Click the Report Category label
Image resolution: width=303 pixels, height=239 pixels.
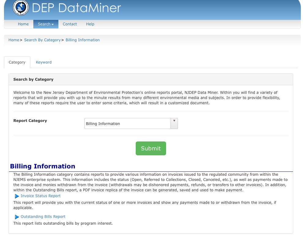click(30, 121)
